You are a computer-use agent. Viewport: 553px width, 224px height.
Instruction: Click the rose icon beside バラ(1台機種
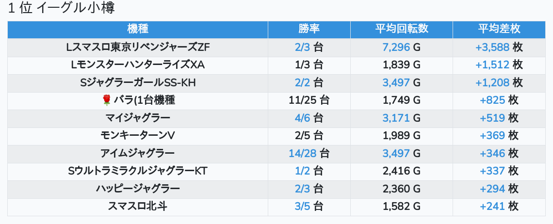coord(107,100)
